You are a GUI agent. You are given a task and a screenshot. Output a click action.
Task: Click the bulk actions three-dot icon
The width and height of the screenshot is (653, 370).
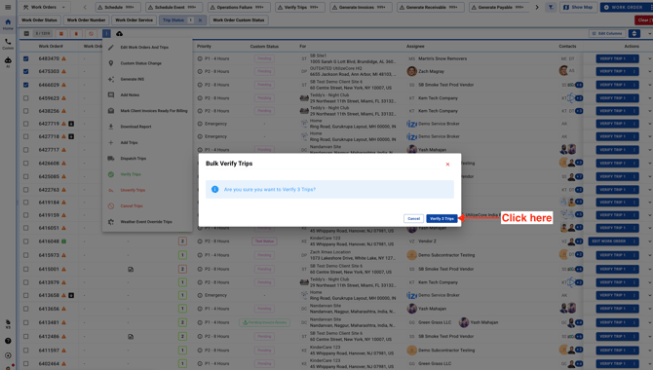(x=106, y=33)
